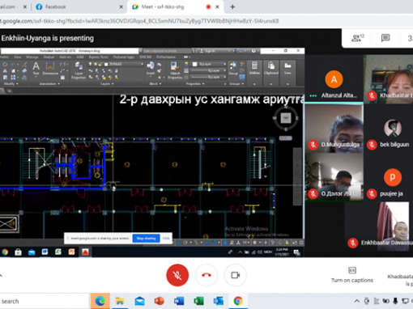413x309 pixels.
Task: Open PowerPoint from the taskbar
Action: (x=160, y=301)
